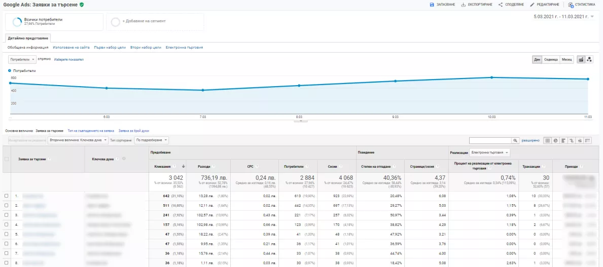This screenshot has width=603, height=267.
Task: Click the ЗАПАЗВАНЕ save icon
Action: click(x=432, y=5)
